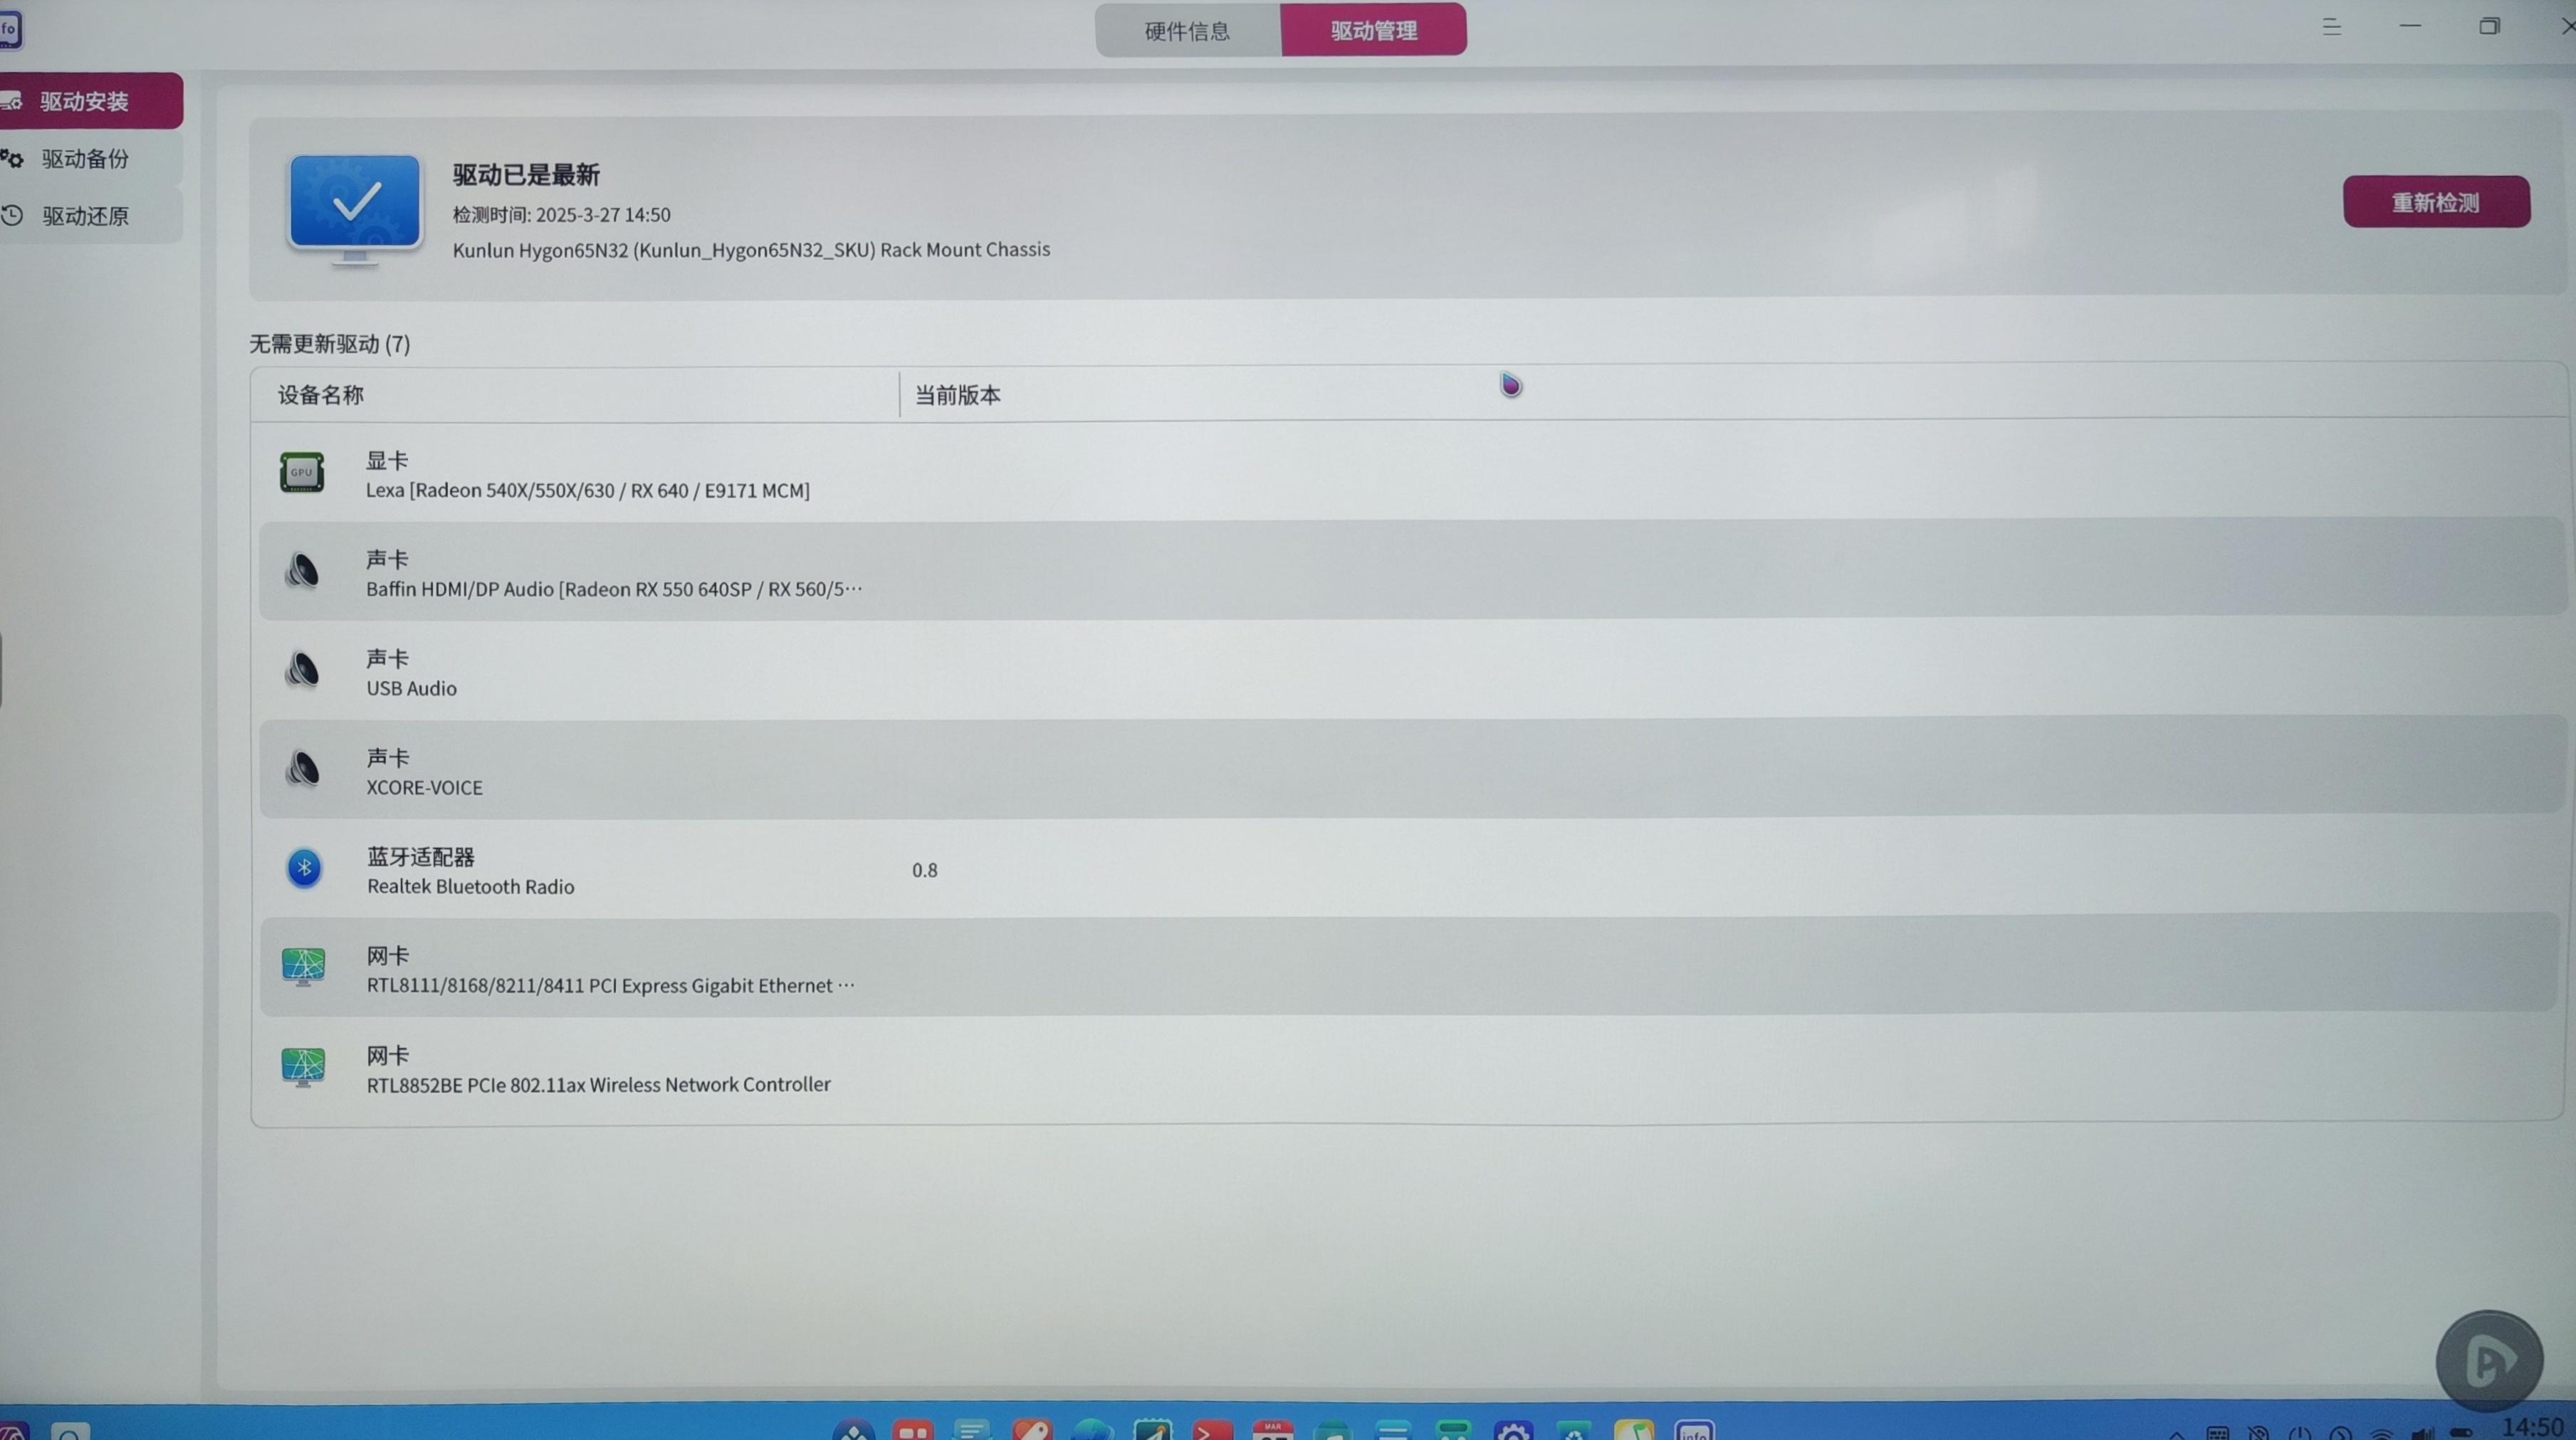Image resolution: width=2576 pixels, height=1440 pixels.
Task: Open the floating assistant button at bottom right
Action: point(2489,1360)
